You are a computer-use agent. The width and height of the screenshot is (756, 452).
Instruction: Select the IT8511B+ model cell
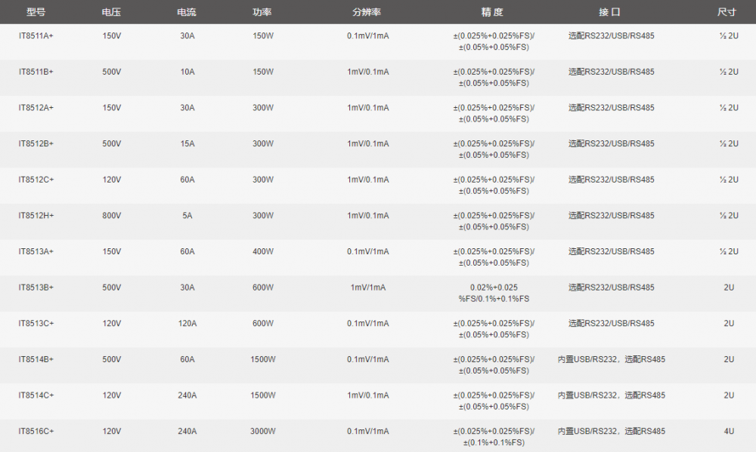[36, 72]
